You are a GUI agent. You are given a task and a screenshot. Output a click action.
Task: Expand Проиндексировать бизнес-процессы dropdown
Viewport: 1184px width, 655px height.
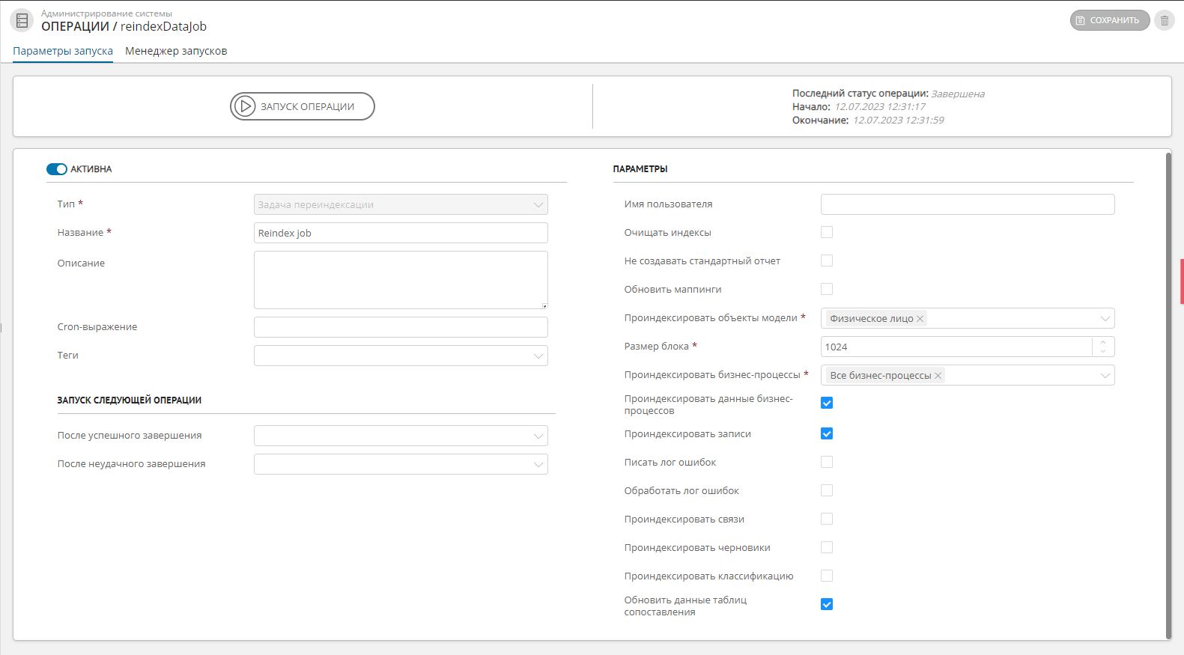(1105, 376)
